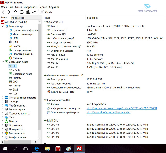Select the ЦП tree item
166x153 pixels.
13,66
